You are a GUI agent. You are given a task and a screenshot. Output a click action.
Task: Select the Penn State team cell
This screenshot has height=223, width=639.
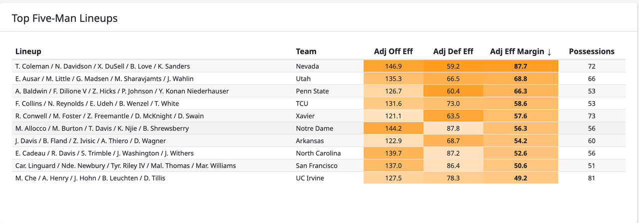(313, 91)
